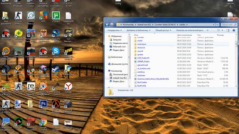Select the 360 Total Security desktop icon

(19, 36)
